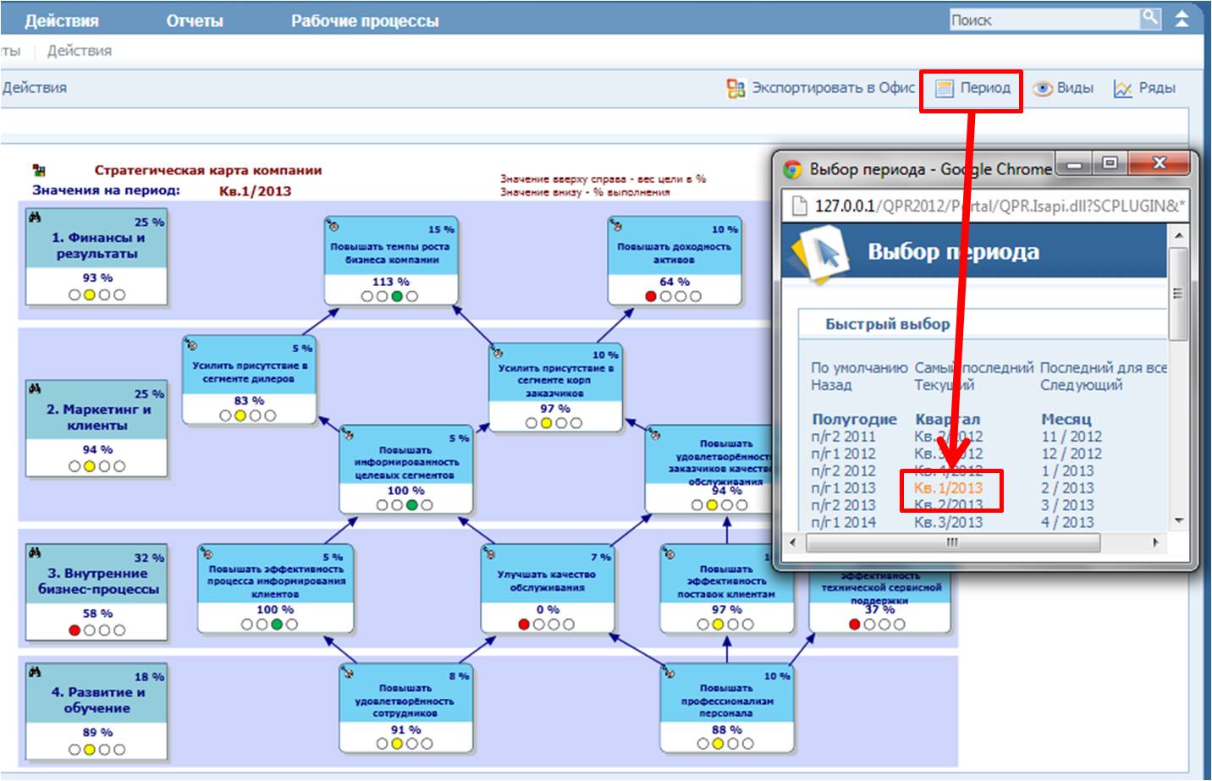1212x781 pixels.
Task: Click the search magnifier icon
Action: [1150, 19]
